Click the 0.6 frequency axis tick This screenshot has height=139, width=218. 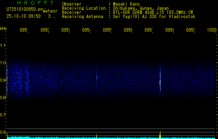pos(3,132)
